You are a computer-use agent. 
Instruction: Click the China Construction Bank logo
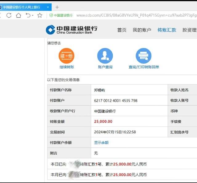click(x=71, y=30)
